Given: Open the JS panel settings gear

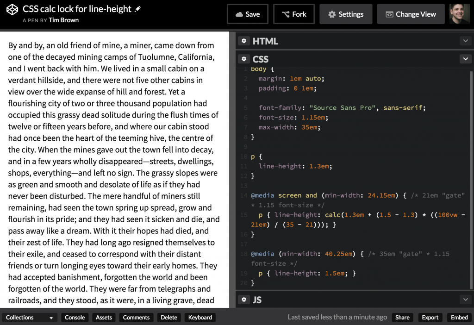Looking at the screenshot, I should click(244, 300).
